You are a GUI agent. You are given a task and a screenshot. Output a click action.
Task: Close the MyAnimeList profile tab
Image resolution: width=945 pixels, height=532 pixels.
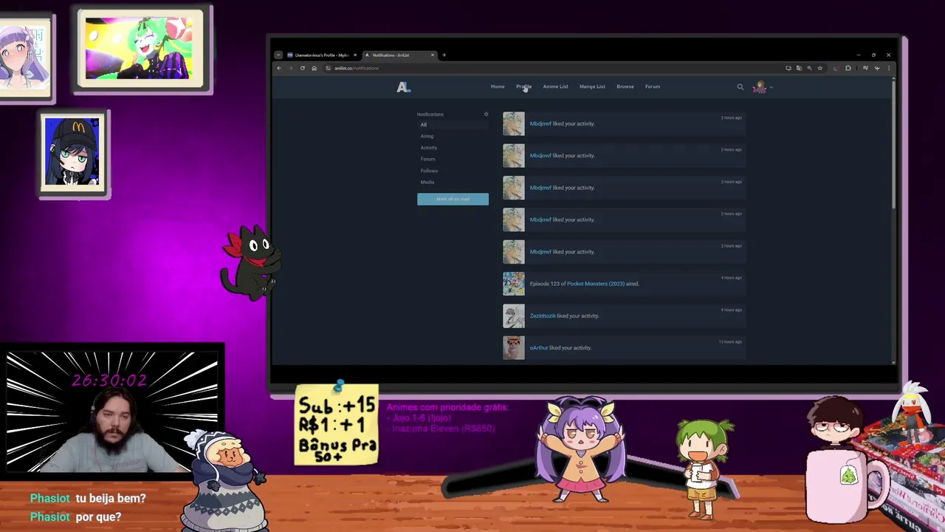click(355, 55)
